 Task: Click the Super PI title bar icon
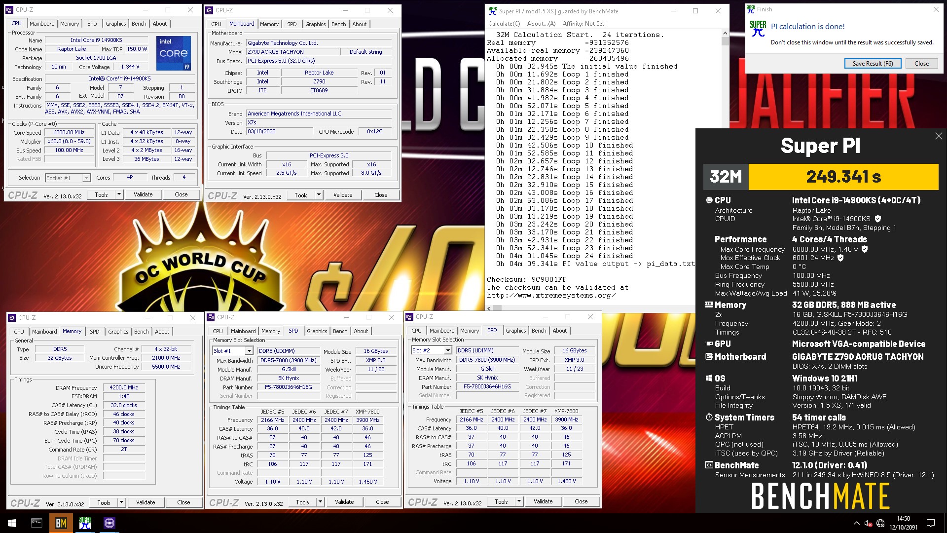coord(492,11)
